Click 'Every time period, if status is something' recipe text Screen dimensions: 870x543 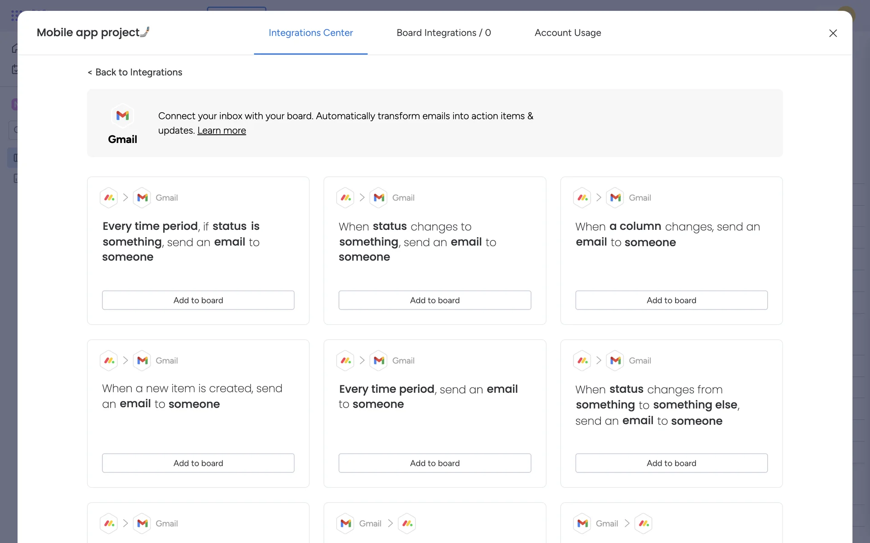[x=181, y=241]
